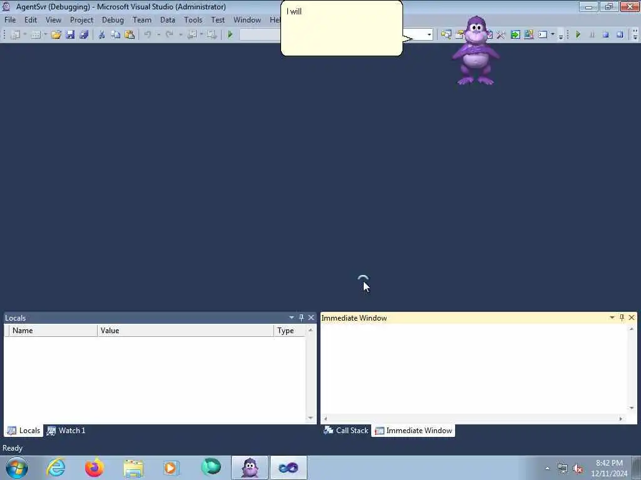The height and width of the screenshot is (480, 641).
Task: Switch to the Call Stack tab
Action: point(346,430)
